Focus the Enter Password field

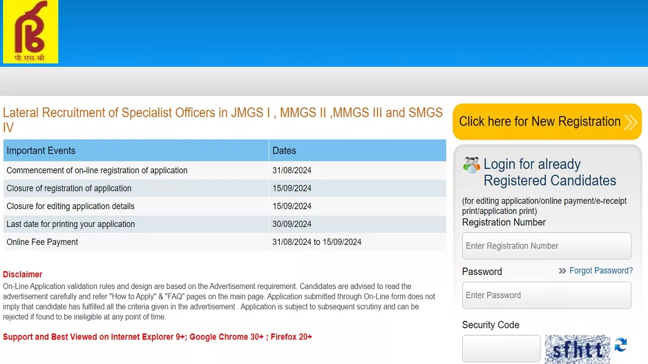click(546, 296)
